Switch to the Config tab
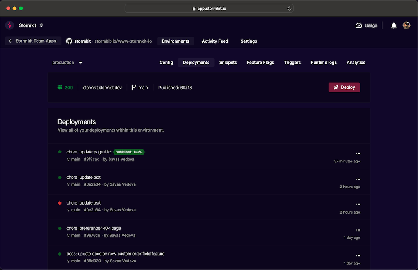Viewport: 418px width, 270px height. coord(166,63)
